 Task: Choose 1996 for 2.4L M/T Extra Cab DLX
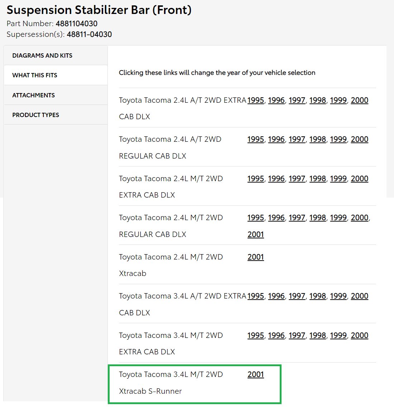pyautogui.click(x=276, y=178)
